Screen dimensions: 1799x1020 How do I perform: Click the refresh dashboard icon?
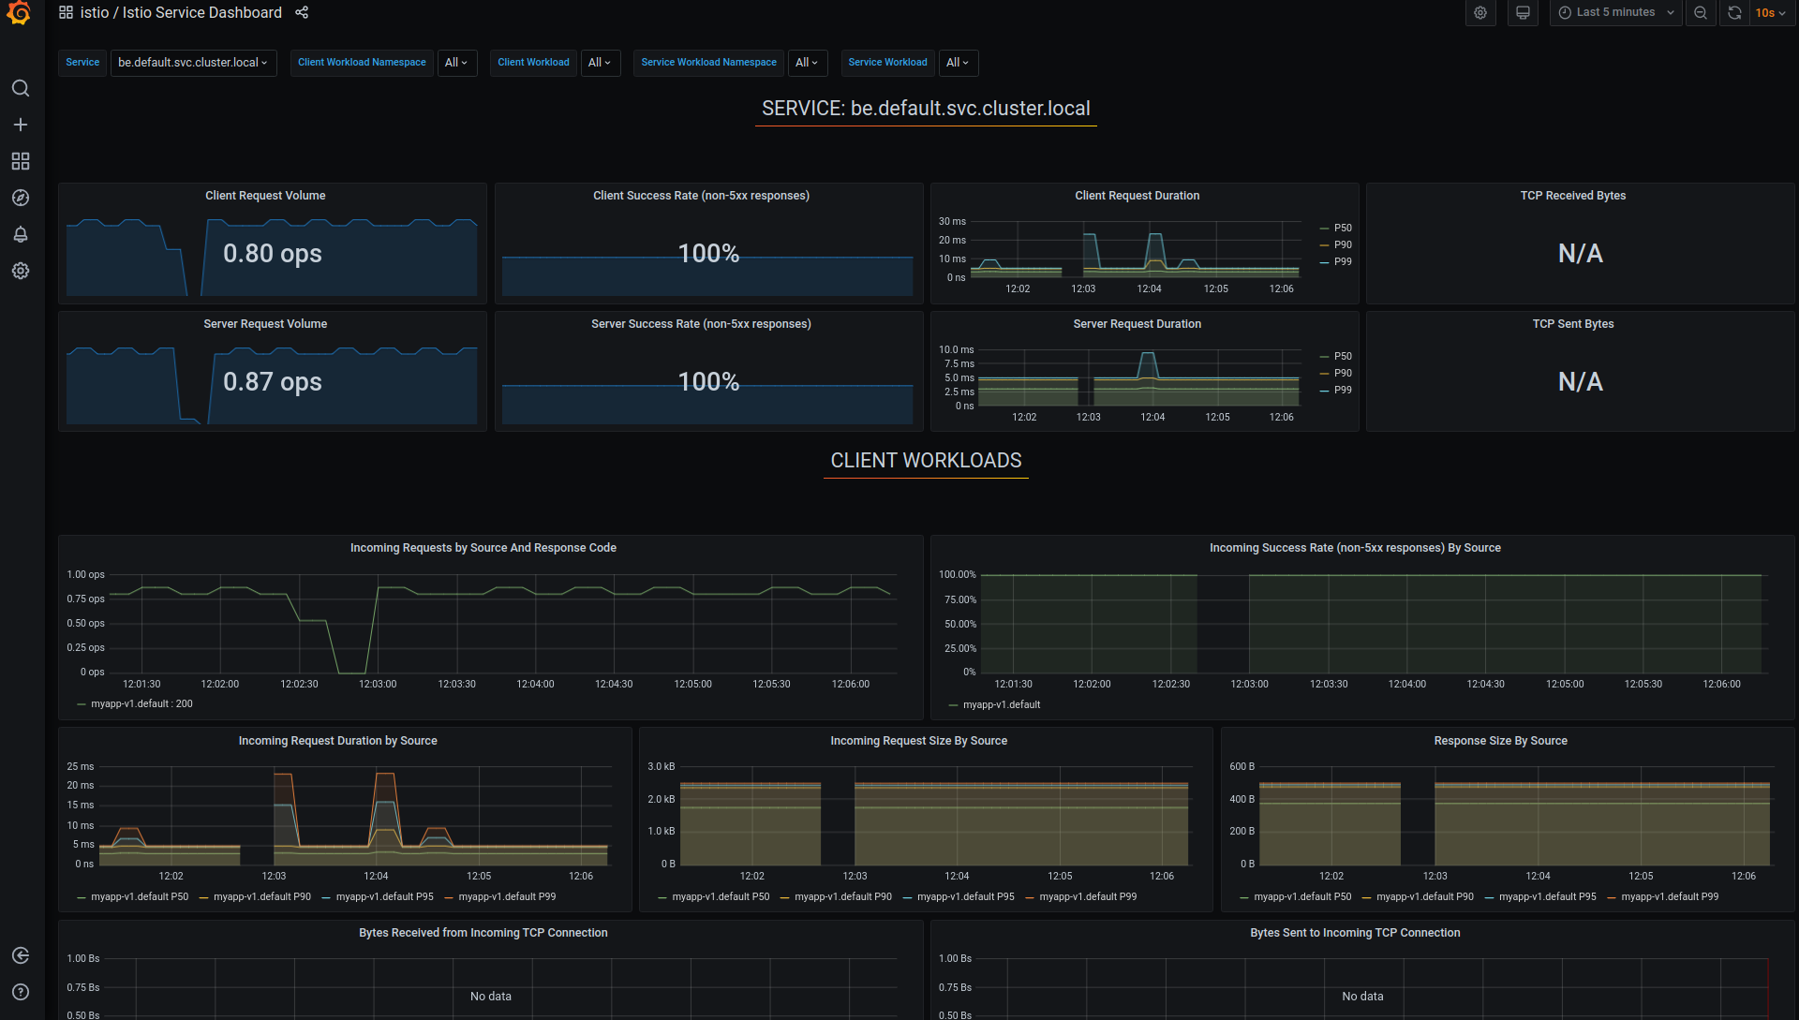pos(1734,13)
